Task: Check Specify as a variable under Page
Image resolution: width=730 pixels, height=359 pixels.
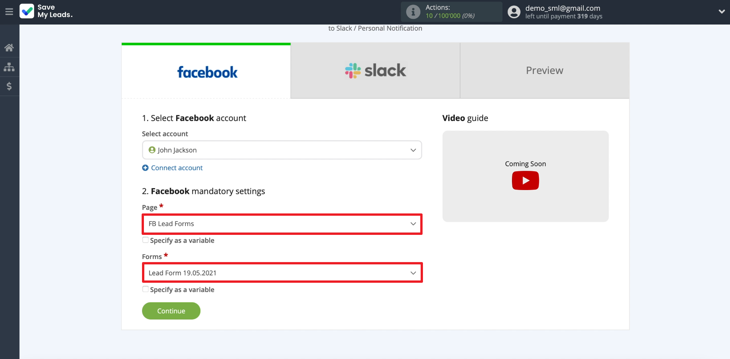Action: coord(145,240)
